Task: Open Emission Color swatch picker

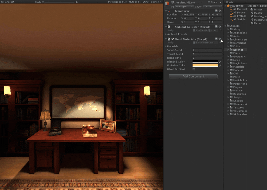Action: click(x=205, y=66)
